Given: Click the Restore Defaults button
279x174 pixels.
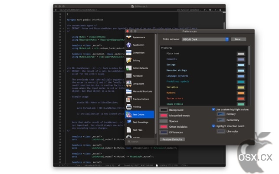Looking at the screenshot, I should [x=172, y=139].
